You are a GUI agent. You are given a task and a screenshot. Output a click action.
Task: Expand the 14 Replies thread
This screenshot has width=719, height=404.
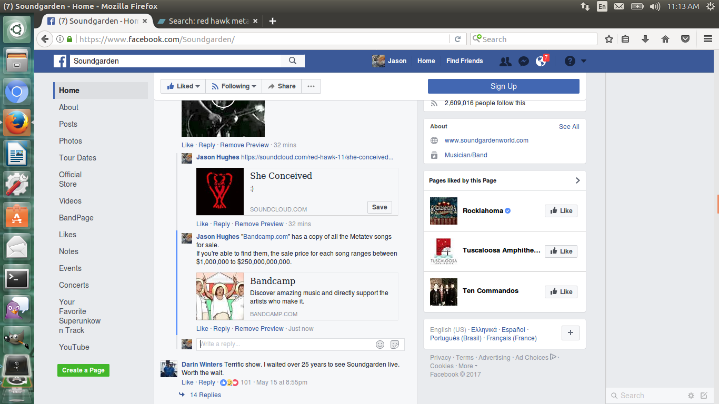pos(205,395)
